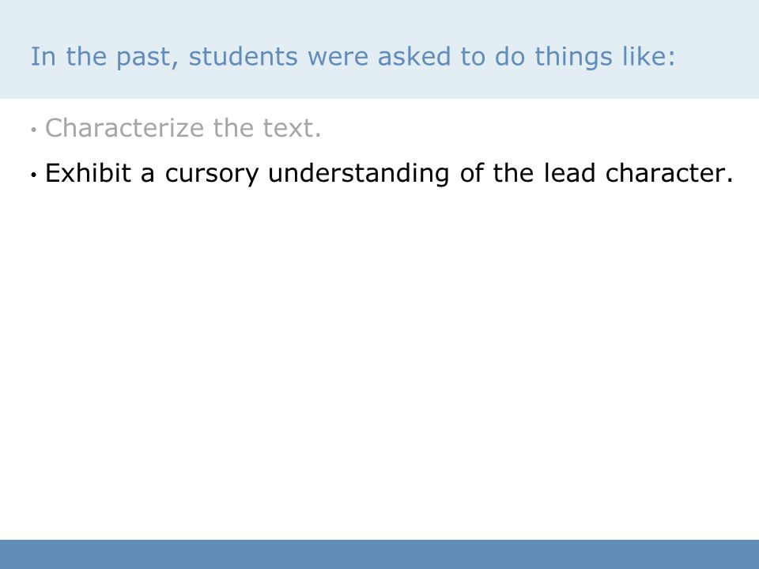
Task: Click the word 'cursory' in second bullet
Action: pyautogui.click(x=212, y=174)
